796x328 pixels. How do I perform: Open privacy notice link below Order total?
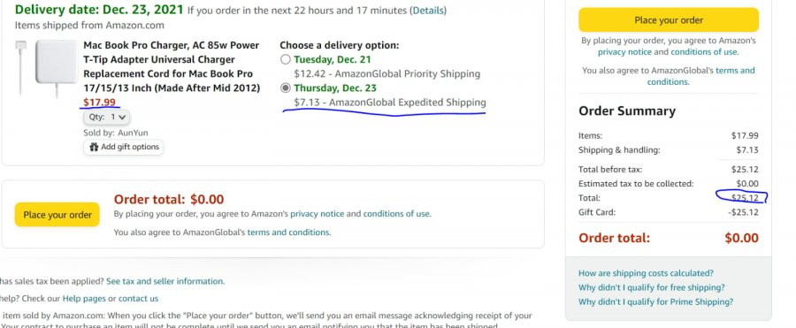pos(317,214)
